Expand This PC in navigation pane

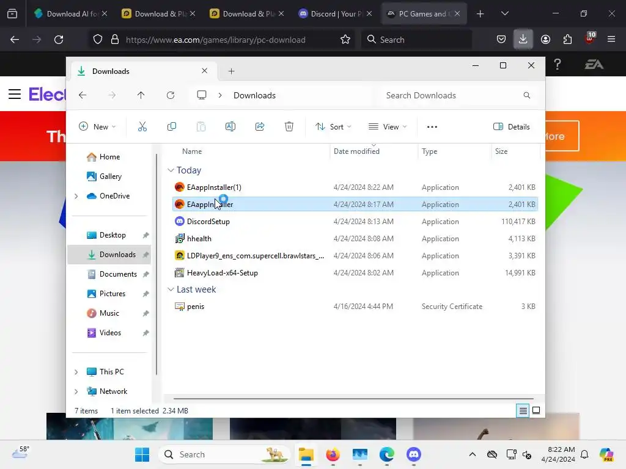[76, 372]
